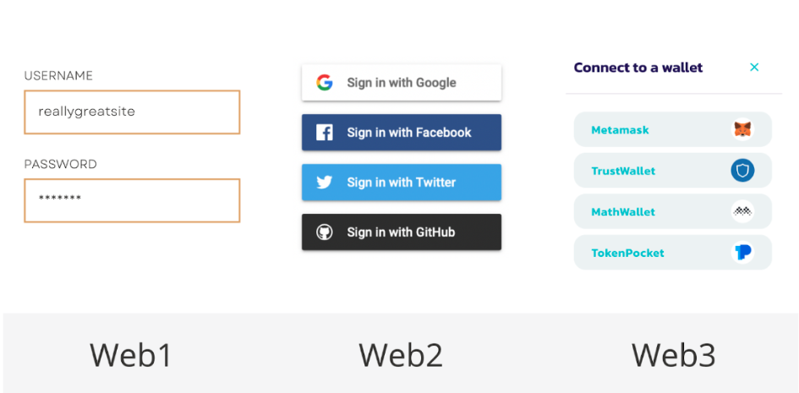Screen dimensions: 799x393
Task: Choose the MathWallet wallet label
Action: [623, 212]
